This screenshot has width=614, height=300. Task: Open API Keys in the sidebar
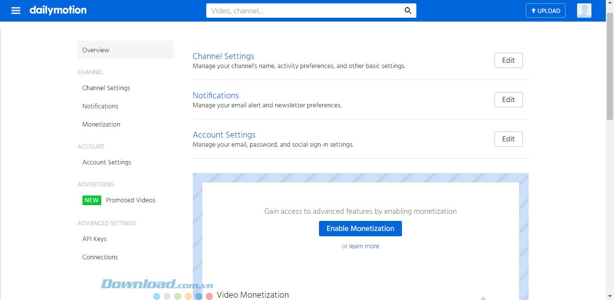click(94, 239)
